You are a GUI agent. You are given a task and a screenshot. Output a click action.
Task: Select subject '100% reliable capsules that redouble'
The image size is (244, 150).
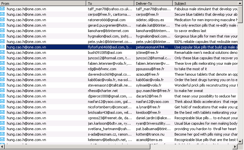(x=206, y=42)
